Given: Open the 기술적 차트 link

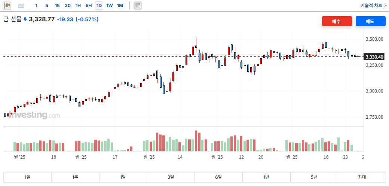Looking at the screenshot, I should click(x=373, y=6).
